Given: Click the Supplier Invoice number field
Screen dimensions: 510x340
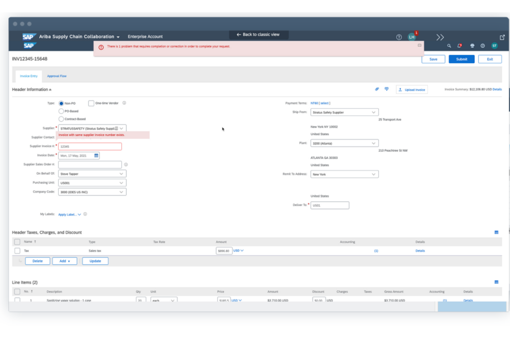Looking at the screenshot, I should coord(90,146).
